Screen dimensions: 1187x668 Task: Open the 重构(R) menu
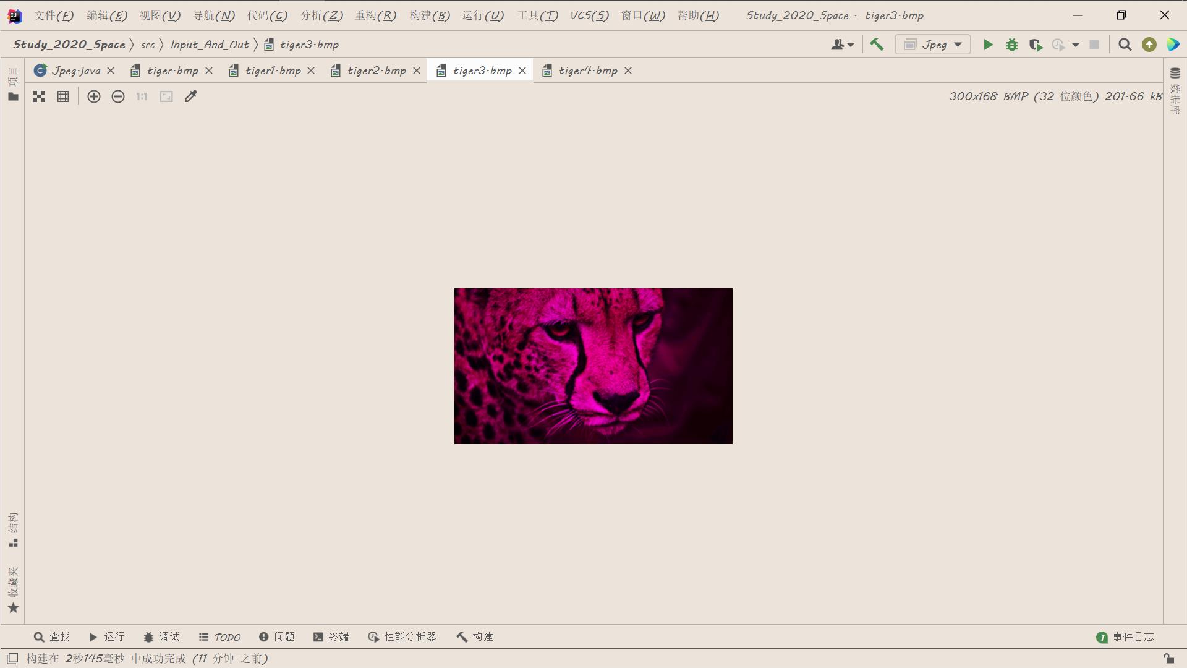click(x=375, y=15)
